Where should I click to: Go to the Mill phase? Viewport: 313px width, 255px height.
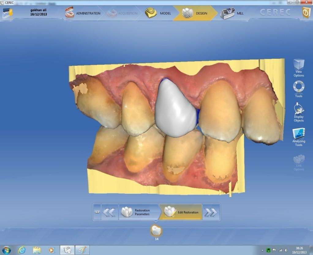pos(232,13)
